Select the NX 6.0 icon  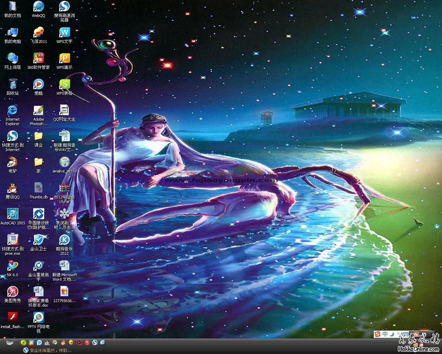pos(12,269)
